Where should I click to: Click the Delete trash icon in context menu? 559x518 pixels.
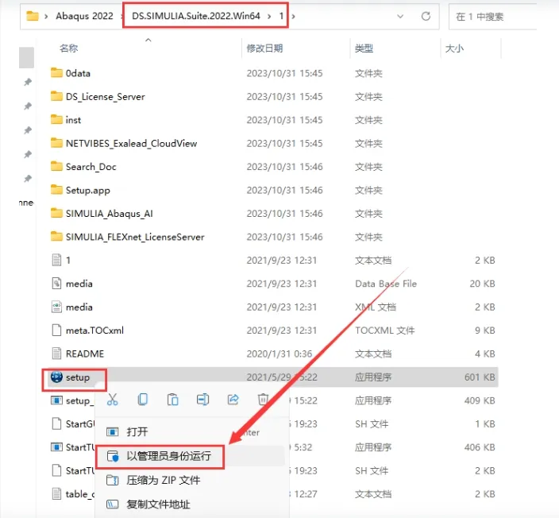[x=263, y=400]
